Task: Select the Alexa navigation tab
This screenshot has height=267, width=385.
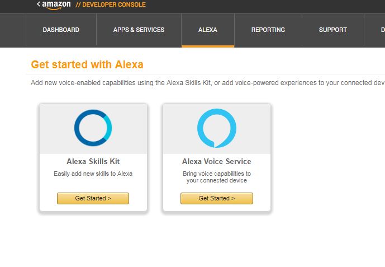Action: point(208,30)
